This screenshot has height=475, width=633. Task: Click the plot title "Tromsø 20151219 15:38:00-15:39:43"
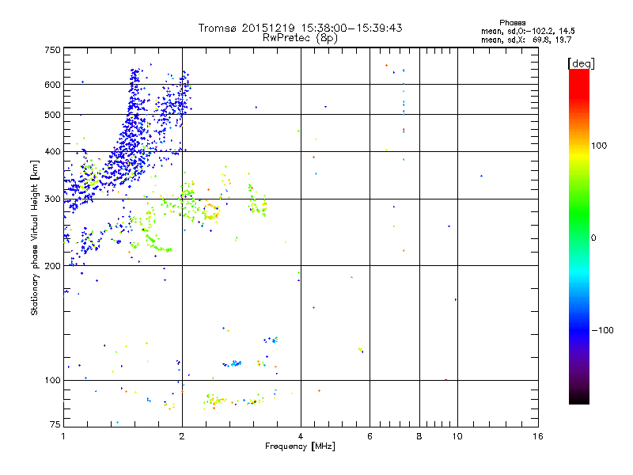[x=300, y=28]
